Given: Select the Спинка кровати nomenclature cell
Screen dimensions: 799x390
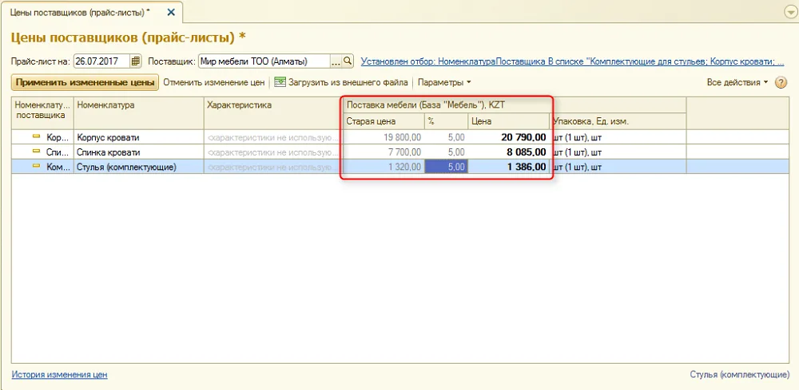Looking at the screenshot, I should [138, 152].
